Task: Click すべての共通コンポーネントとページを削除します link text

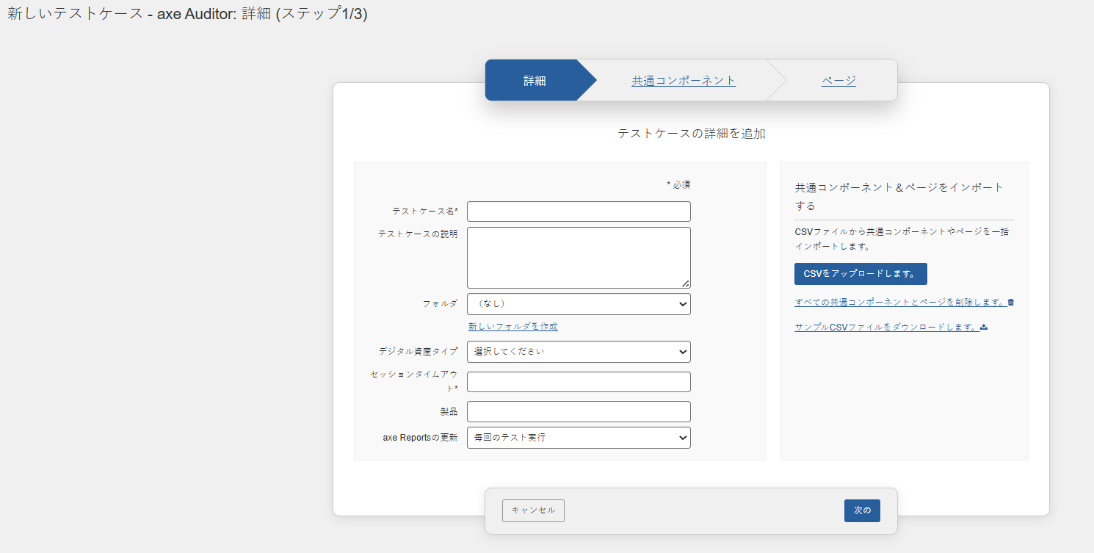Action: [x=899, y=302]
